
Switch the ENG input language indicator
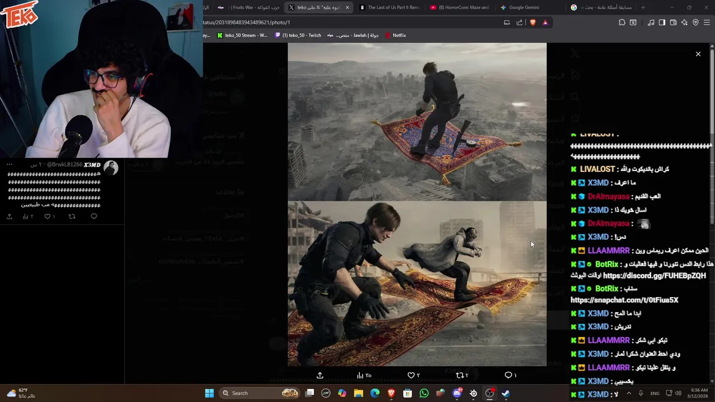(655, 393)
